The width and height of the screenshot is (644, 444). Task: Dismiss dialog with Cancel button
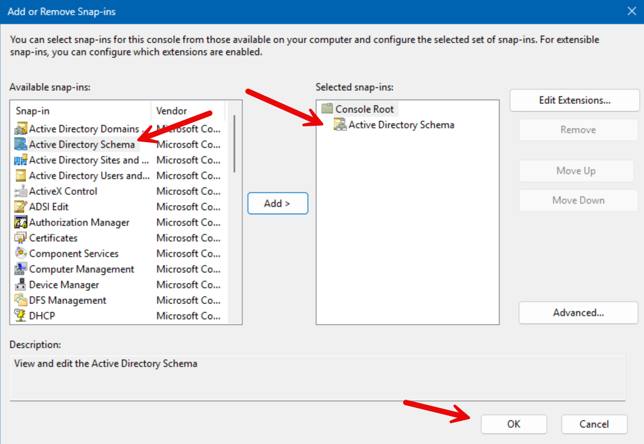(x=594, y=424)
